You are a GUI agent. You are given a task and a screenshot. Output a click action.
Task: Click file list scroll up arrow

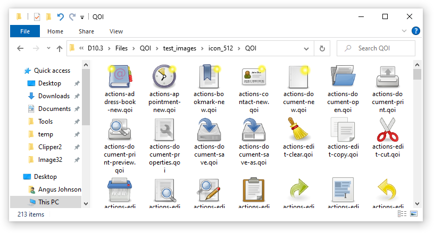tap(418, 65)
